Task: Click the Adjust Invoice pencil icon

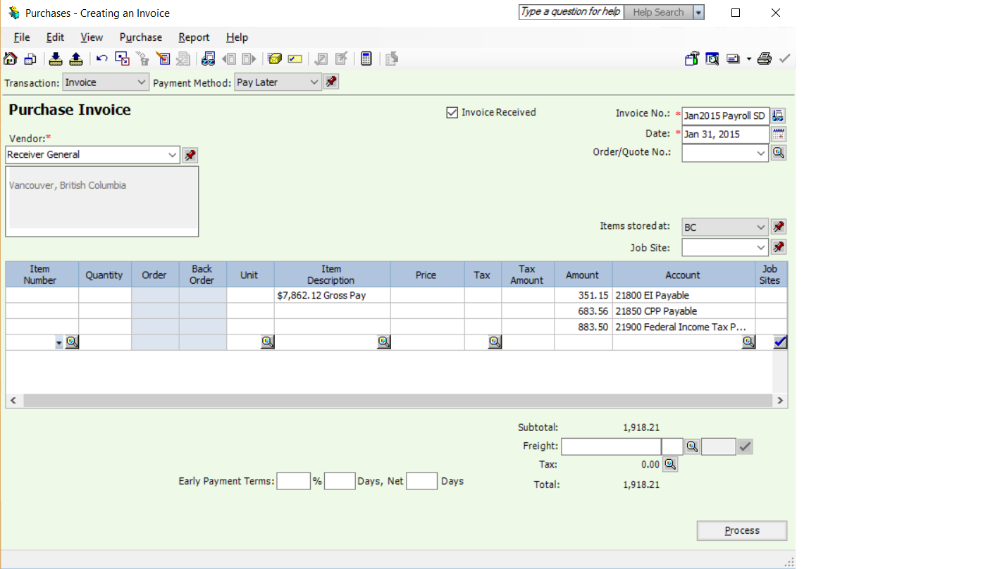Action: pyautogui.click(x=163, y=59)
